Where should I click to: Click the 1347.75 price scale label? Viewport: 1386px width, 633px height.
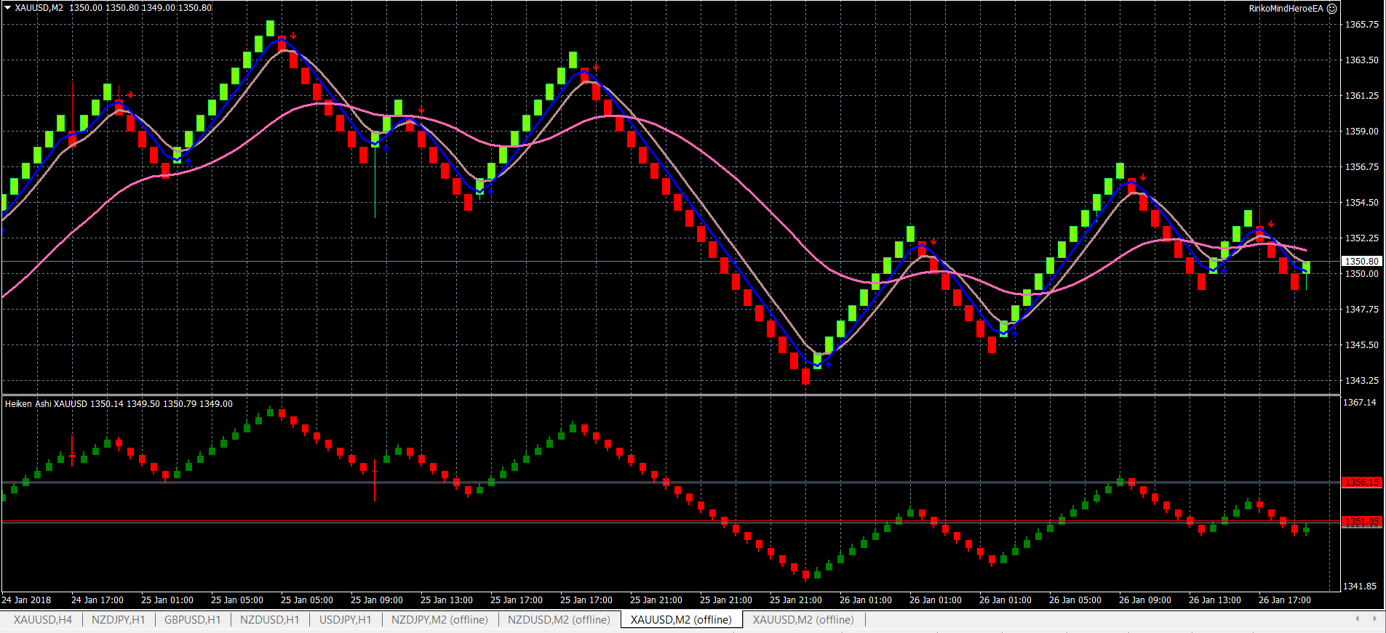pyautogui.click(x=1361, y=310)
